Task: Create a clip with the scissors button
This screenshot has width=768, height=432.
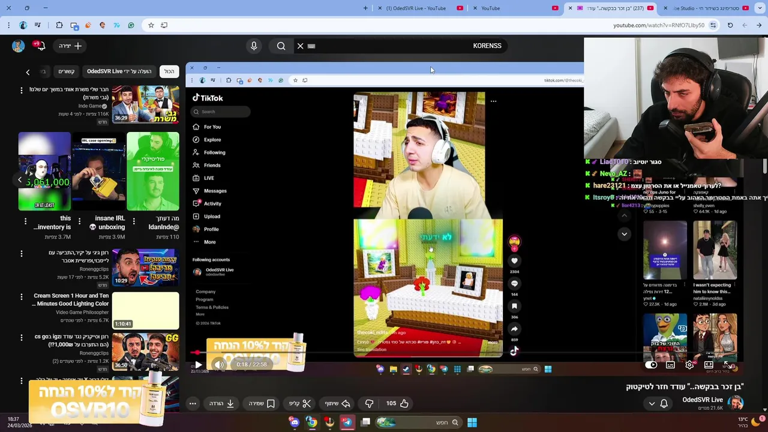Action: click(x=300, y=403)
